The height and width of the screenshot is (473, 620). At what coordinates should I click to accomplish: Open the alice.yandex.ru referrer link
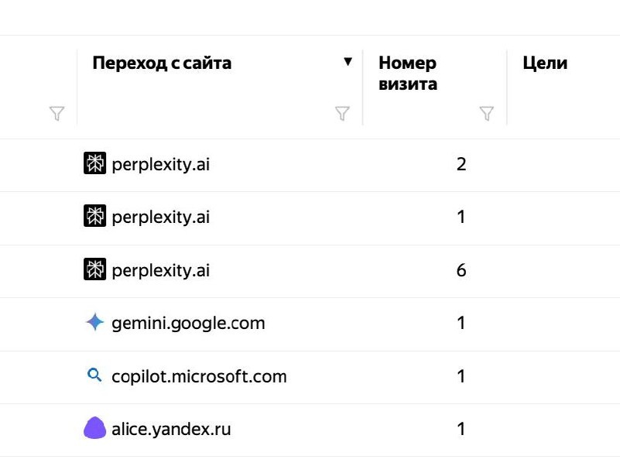click(x=171, y=429)
